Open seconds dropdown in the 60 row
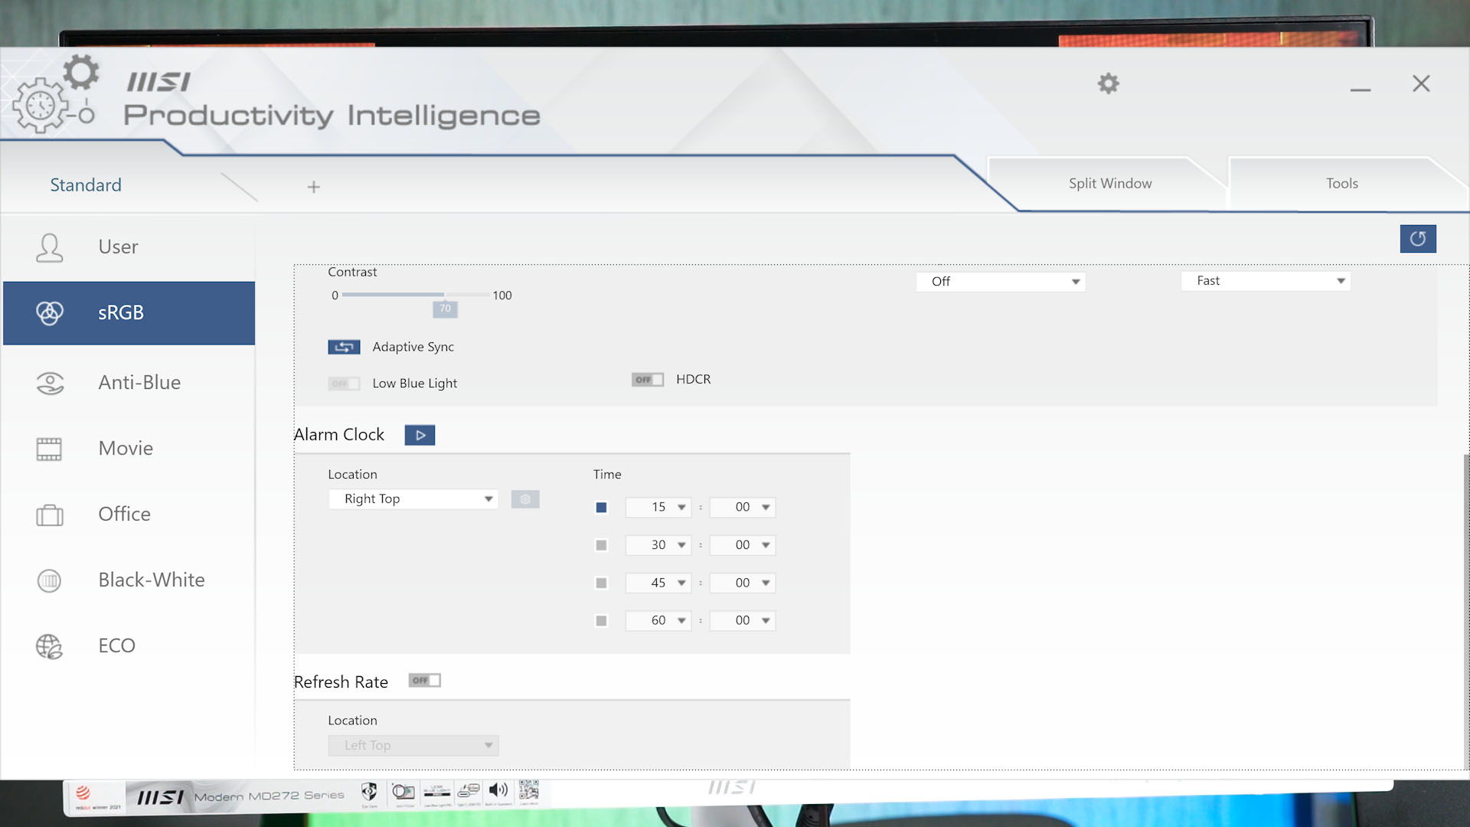The image size is (1470, 827). 743,620
